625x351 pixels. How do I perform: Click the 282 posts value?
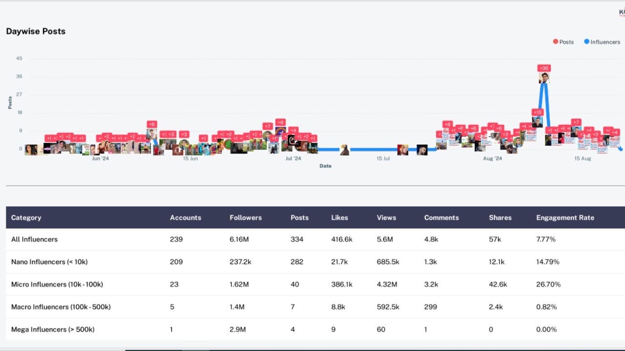point(297,262)
